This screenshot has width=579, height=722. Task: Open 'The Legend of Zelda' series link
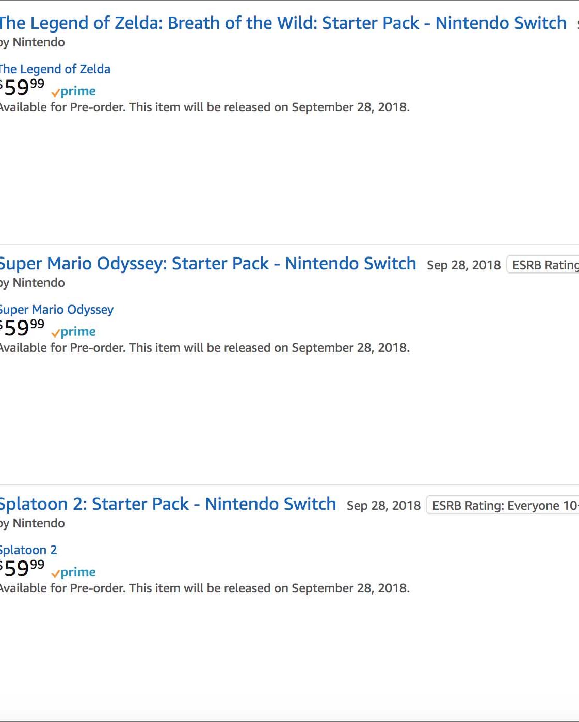[x=55, y=69]
